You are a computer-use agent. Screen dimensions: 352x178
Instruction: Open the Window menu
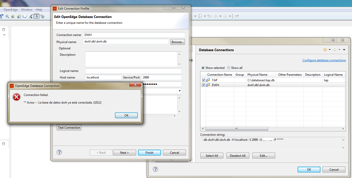tap(27, 10)
